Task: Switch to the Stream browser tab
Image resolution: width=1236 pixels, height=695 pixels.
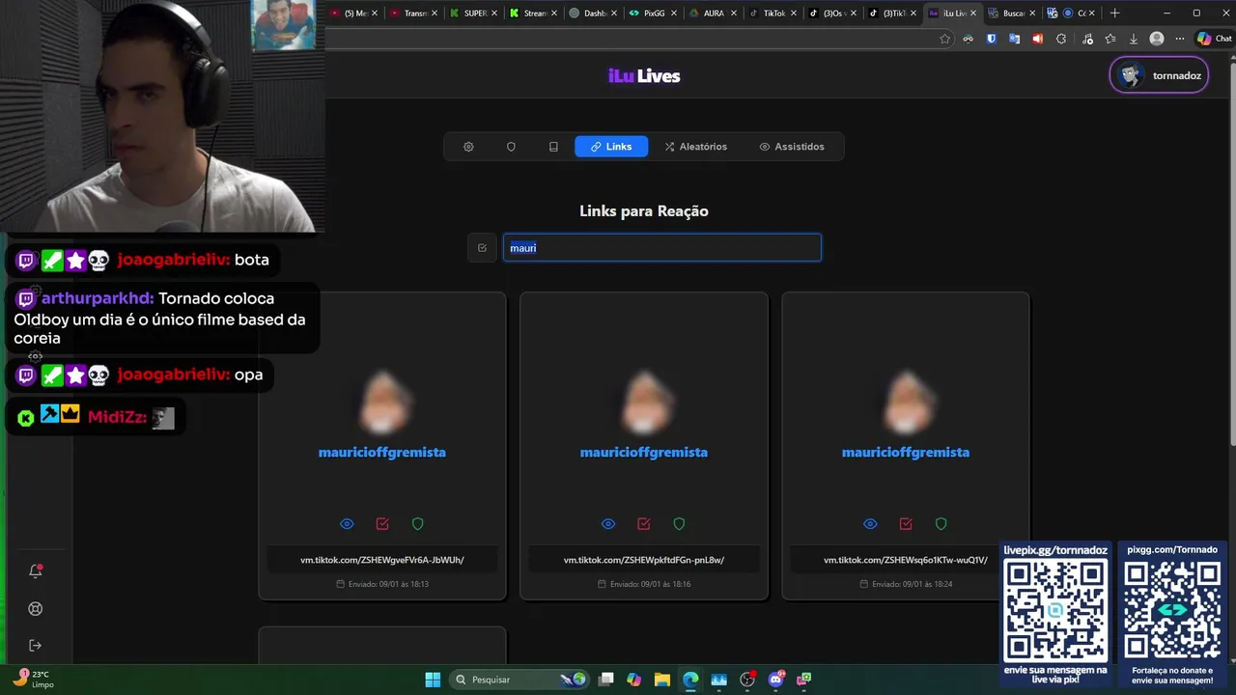Action: tap(533, 14)
